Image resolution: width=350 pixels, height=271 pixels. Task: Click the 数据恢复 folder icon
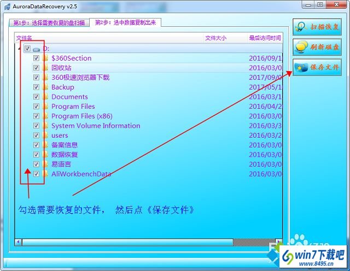pos(45,155)
